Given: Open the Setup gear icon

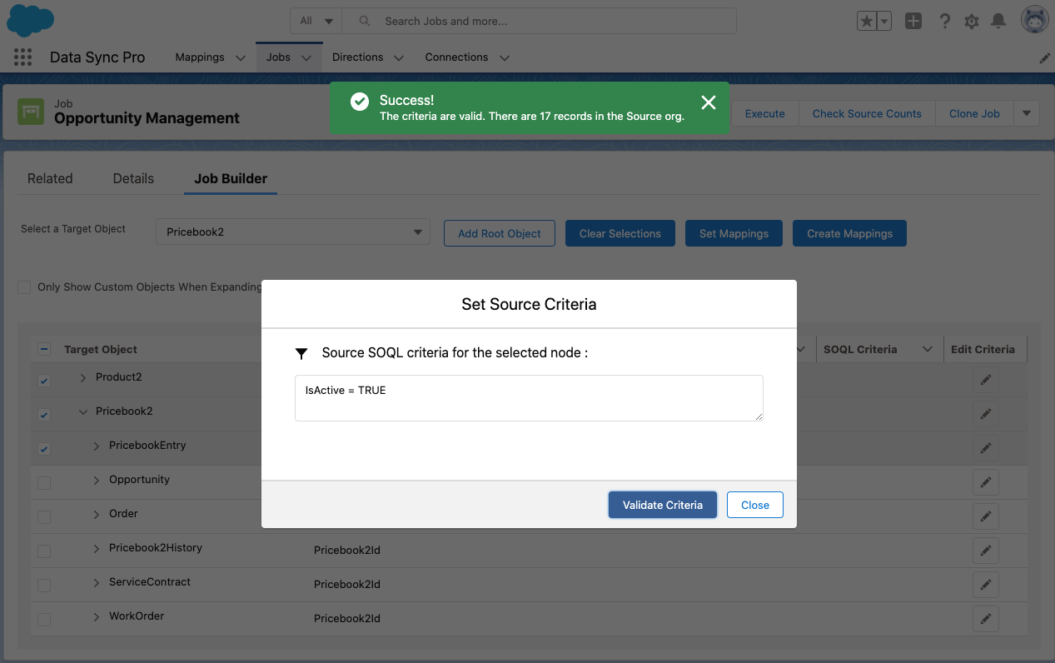Looking at the screenshot, I should (972, 22).
